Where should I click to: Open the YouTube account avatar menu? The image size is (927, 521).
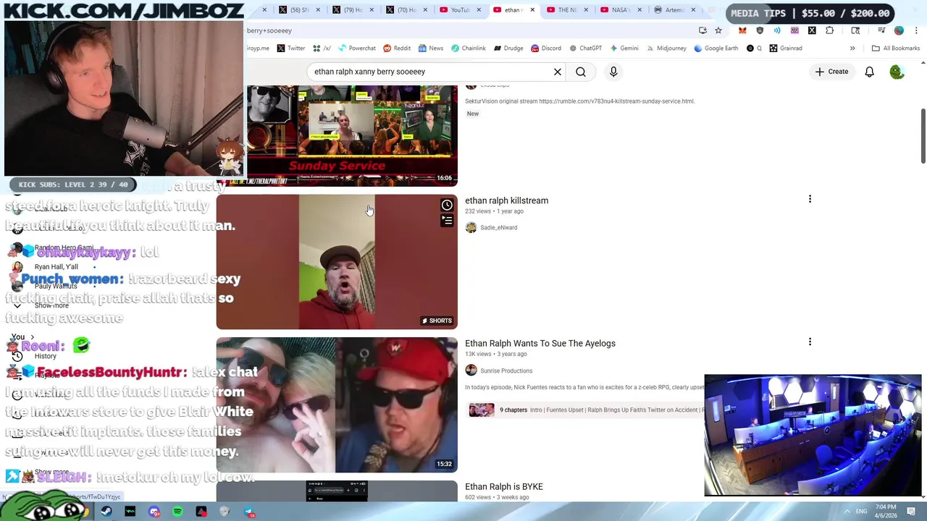point(897,72)
